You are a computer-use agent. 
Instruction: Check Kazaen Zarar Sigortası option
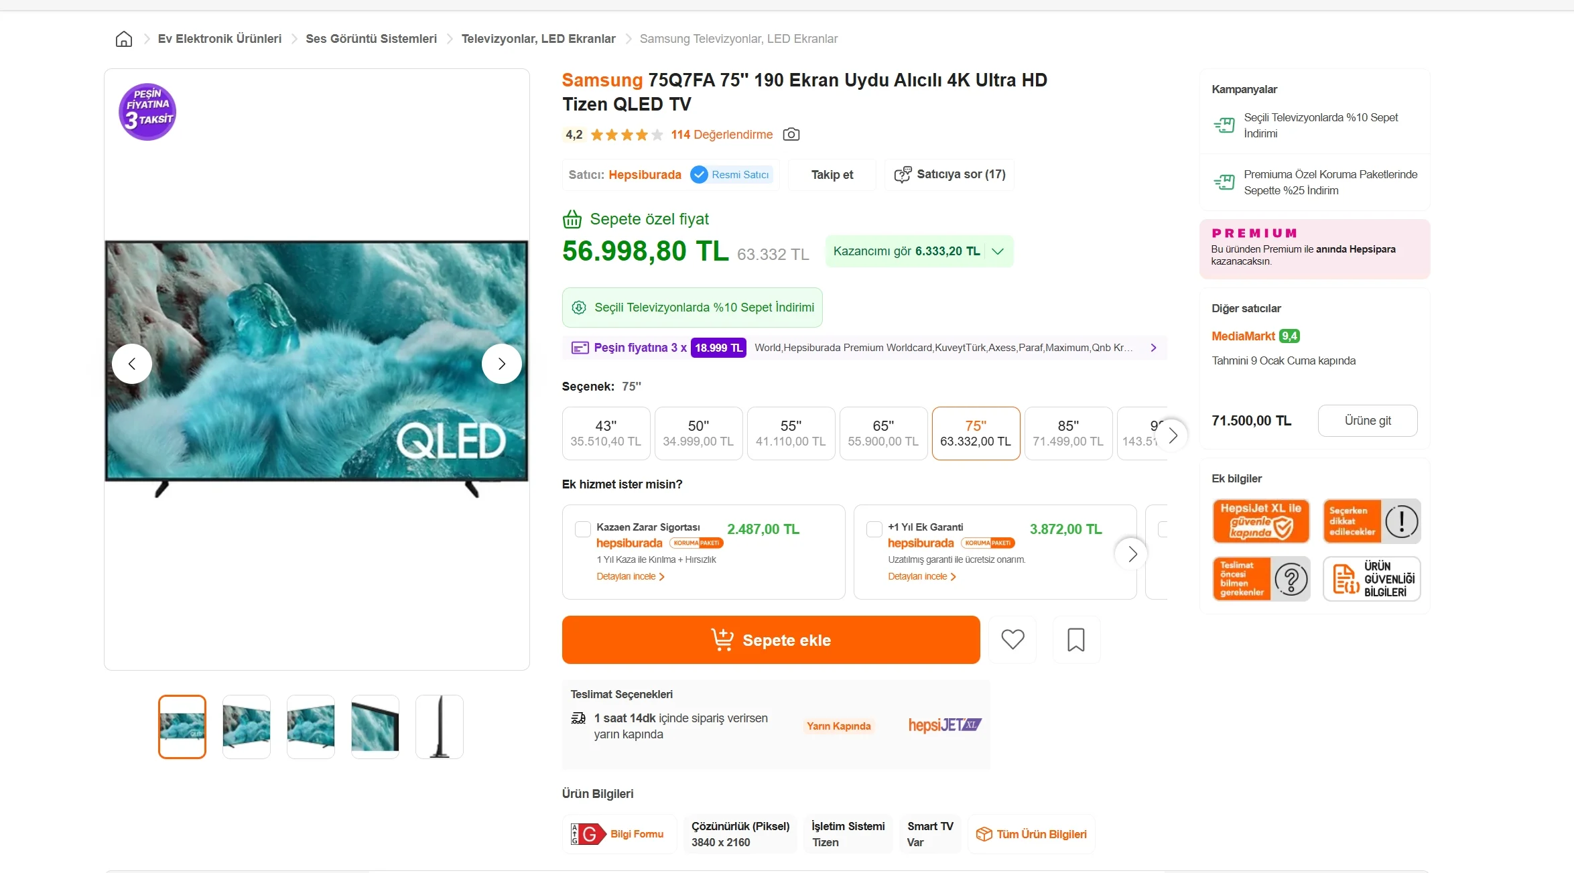583,529
